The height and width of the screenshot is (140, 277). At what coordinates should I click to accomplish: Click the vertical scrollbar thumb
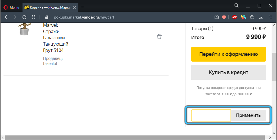tap(274, 67)
